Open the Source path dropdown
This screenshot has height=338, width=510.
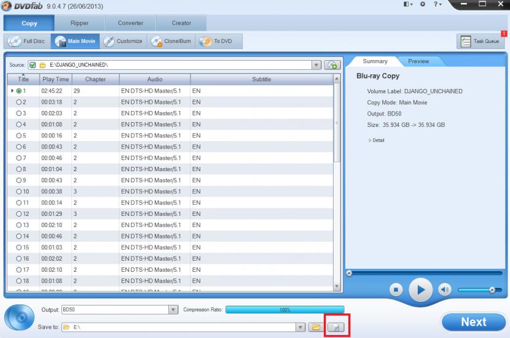pos(316,65)
